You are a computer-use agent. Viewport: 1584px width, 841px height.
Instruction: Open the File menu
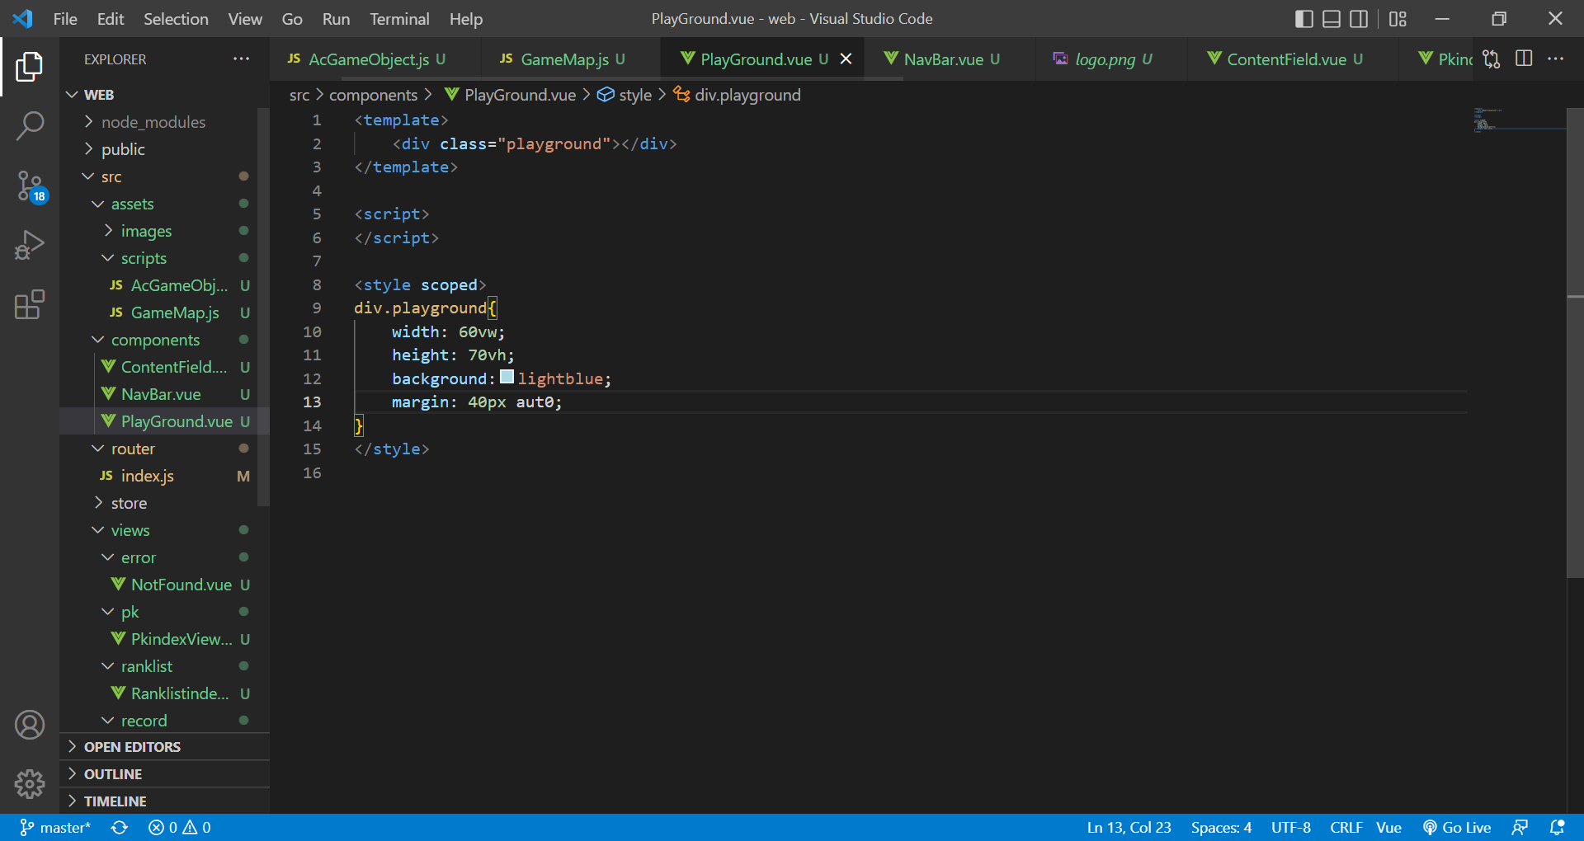tap(65, 19)
